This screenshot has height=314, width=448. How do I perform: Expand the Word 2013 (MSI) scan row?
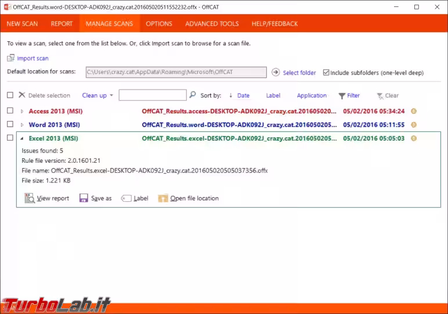[x=22, y=125]
